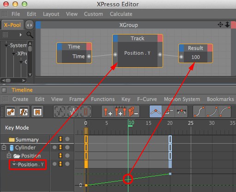Click the Time node output port

point(89,56)
